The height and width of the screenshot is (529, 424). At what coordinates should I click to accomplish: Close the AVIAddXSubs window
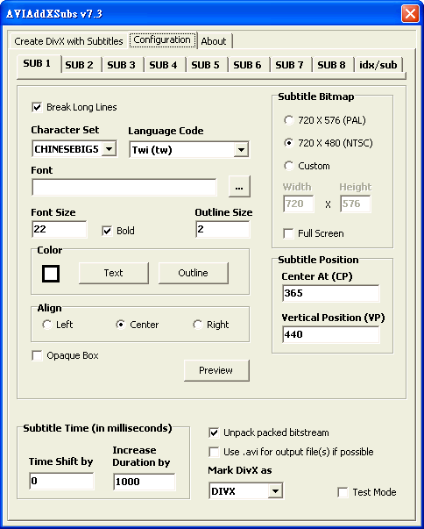tap(410, 14)
